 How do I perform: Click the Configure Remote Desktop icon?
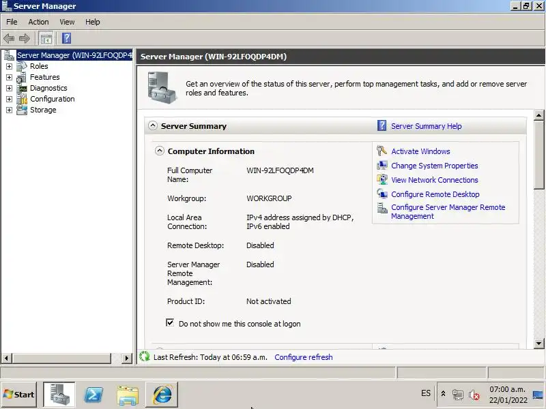click(x=382, y=194)
